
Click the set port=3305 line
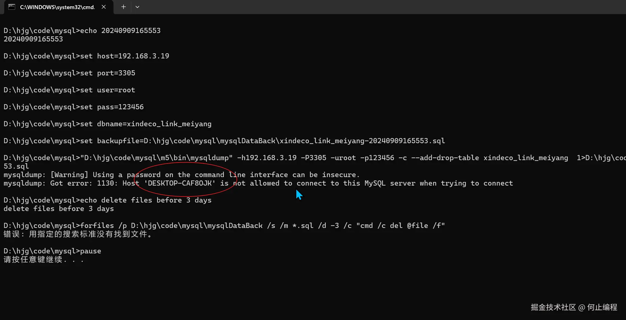[69, 73]
